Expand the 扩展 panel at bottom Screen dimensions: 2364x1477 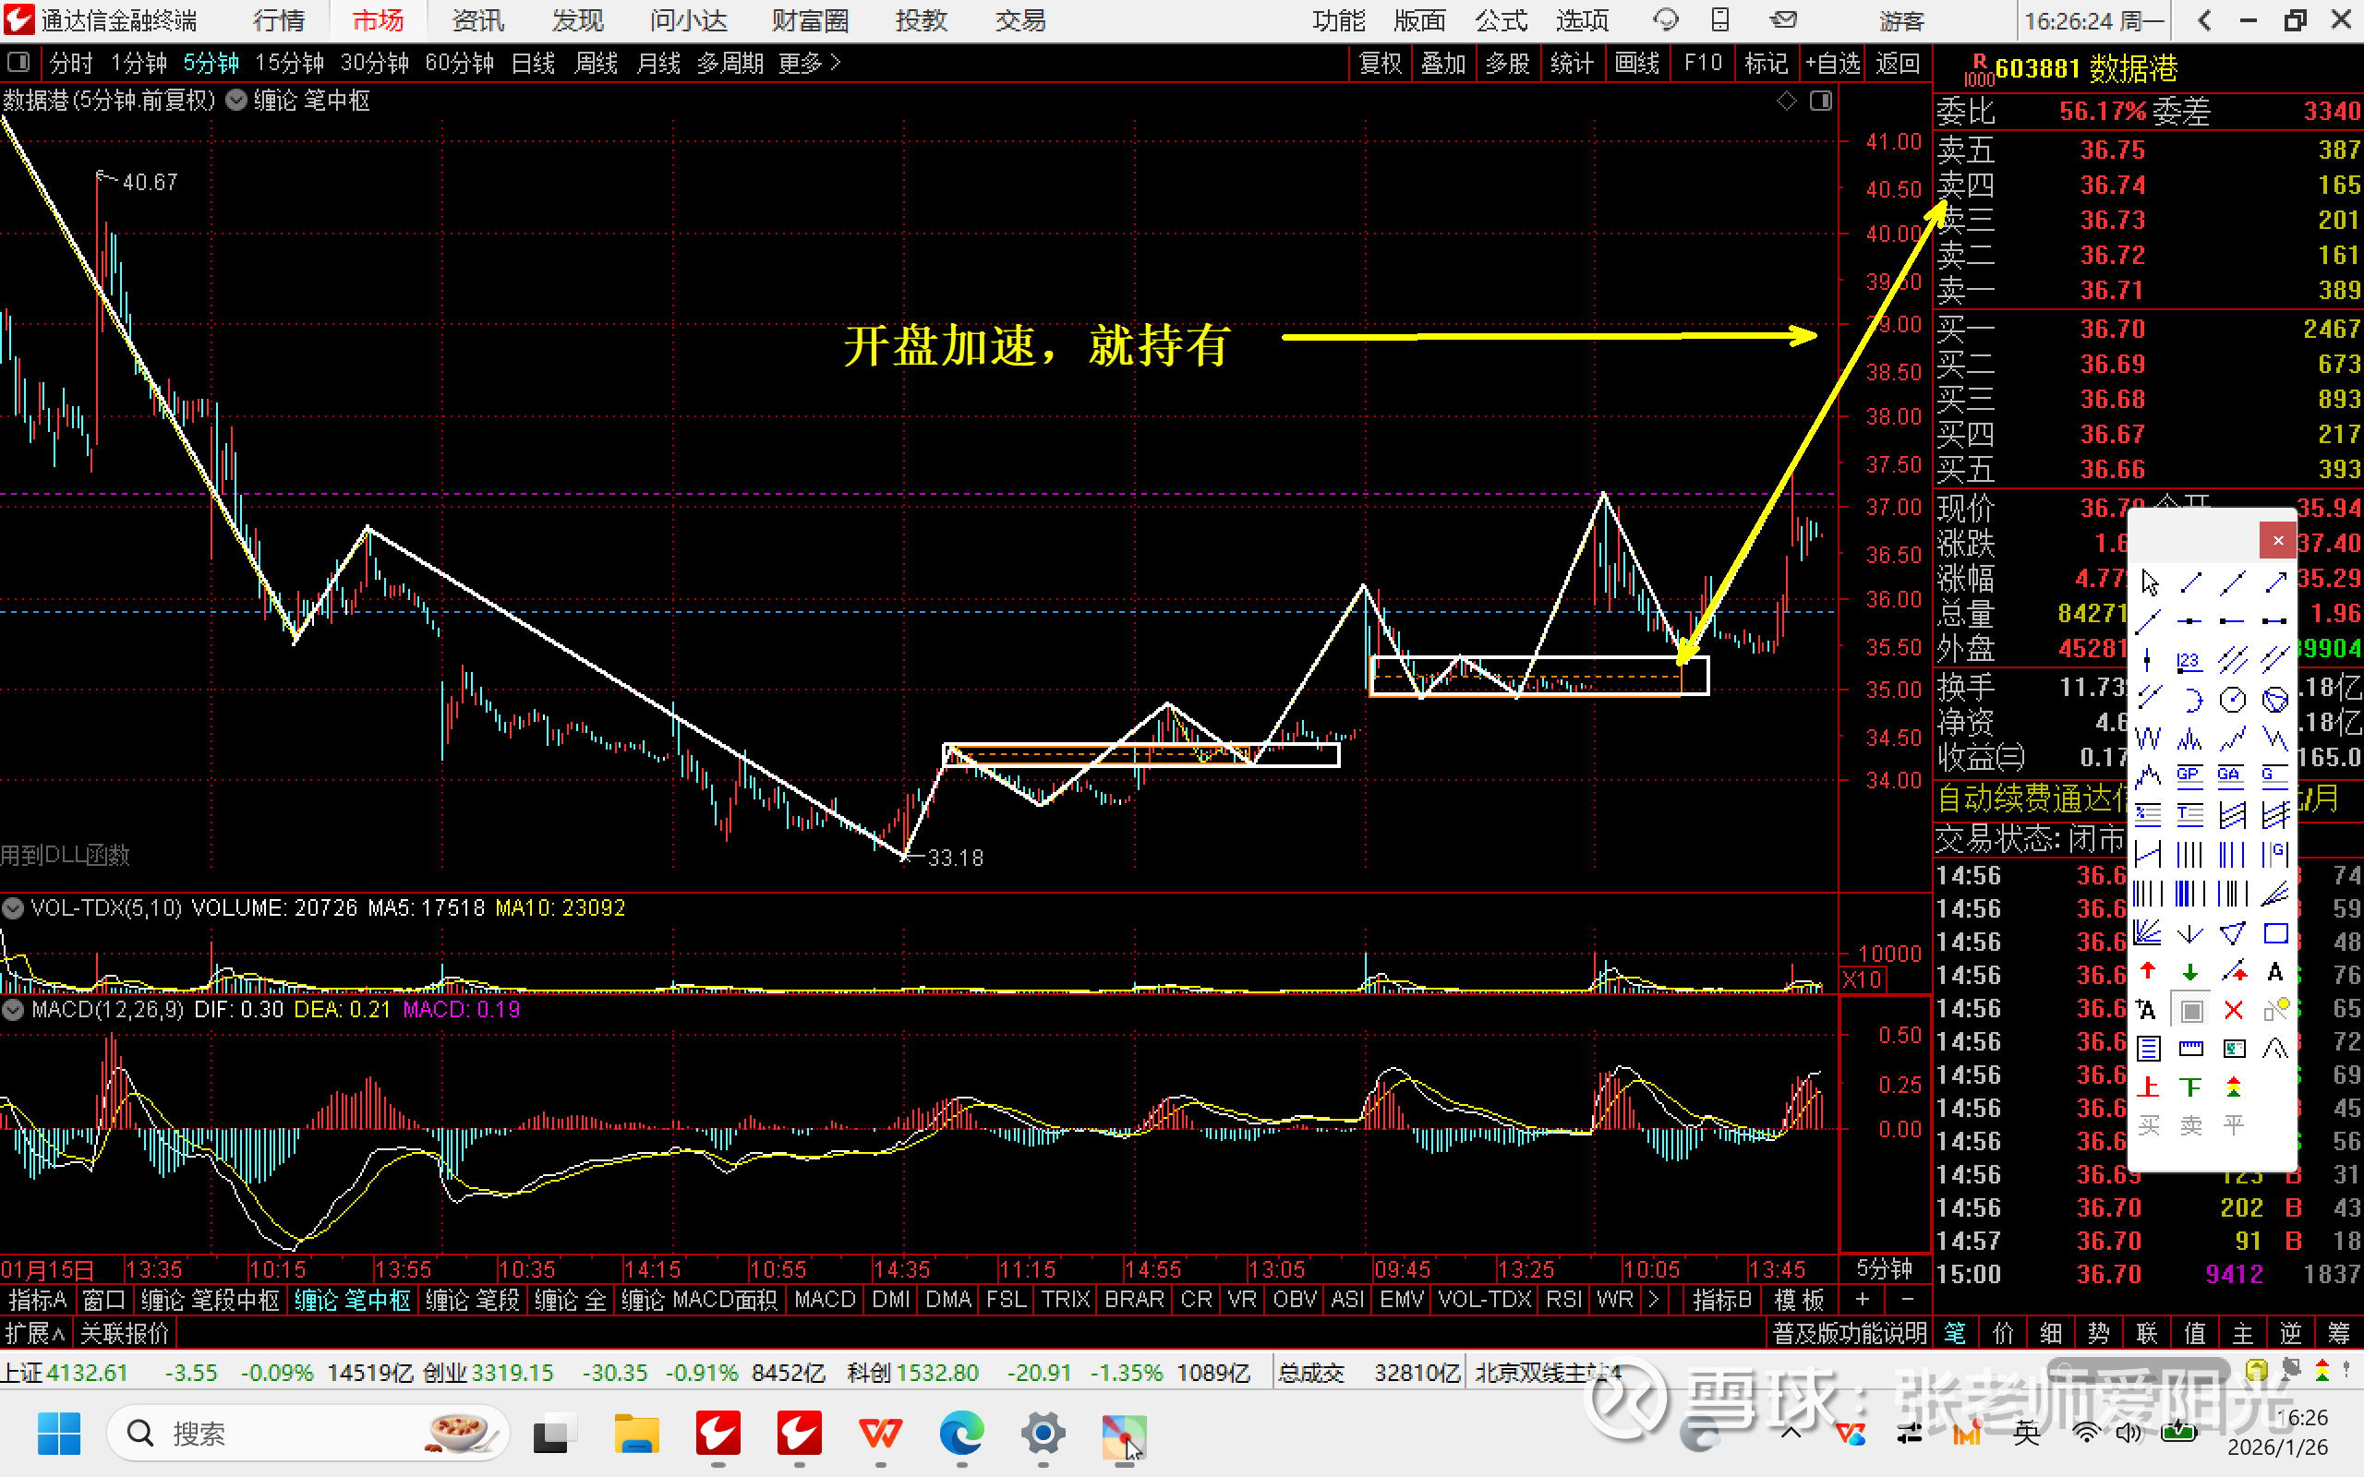click(x=34, y=1332)
